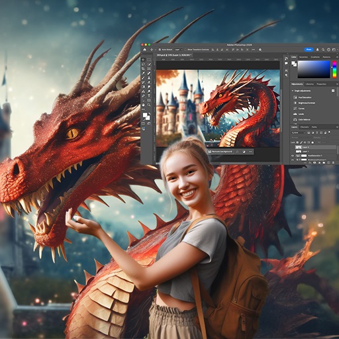Collapse the Single adjustments section
Screen dimensions: 339x339
(x=293, y=91)
